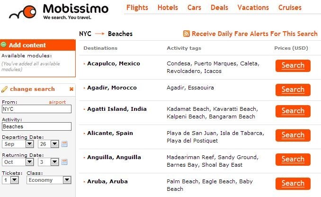Screen dimensions: 321x197
Task: Click the RSS feed icon for fare alerts
Action: pos(186,34)
